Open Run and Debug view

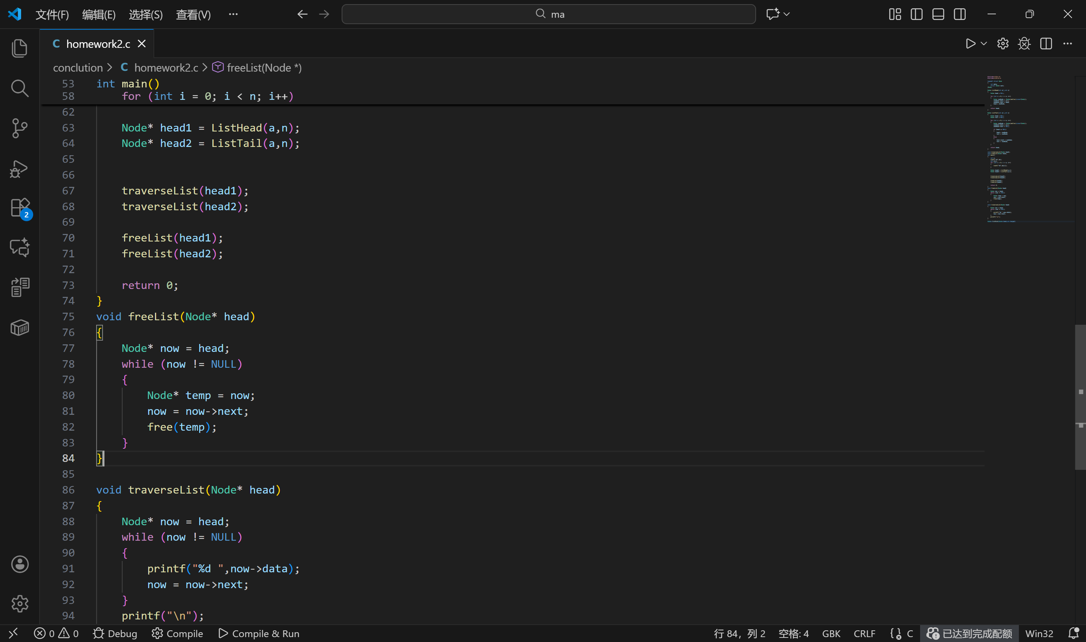20,169
